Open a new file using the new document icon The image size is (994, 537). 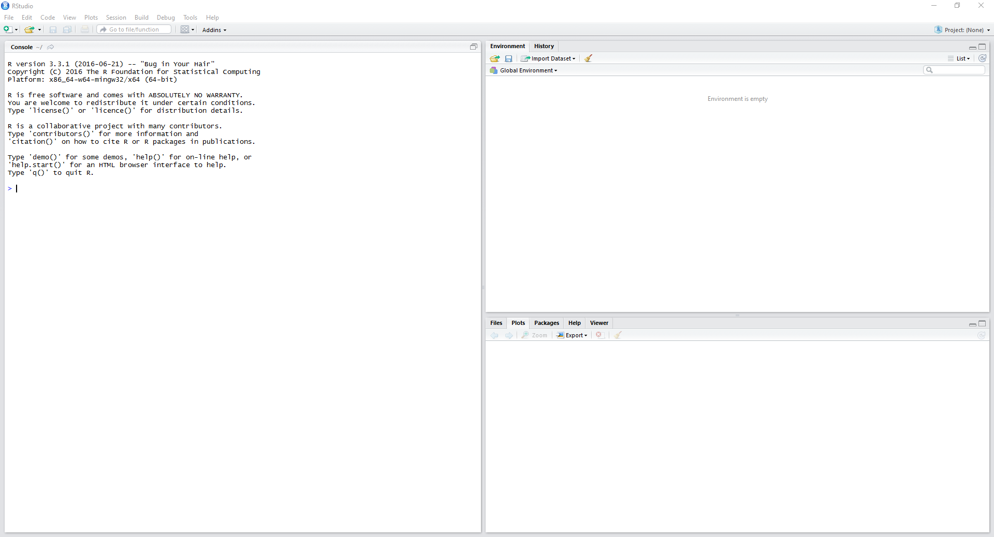[x=7, y=29]
